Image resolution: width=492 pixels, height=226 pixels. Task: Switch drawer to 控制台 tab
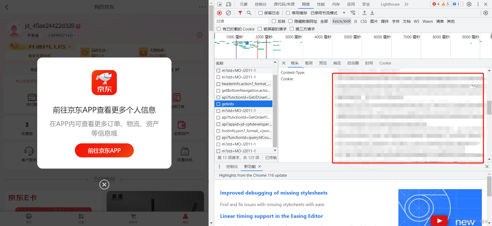pyautogui.click(x=232, y=166)
